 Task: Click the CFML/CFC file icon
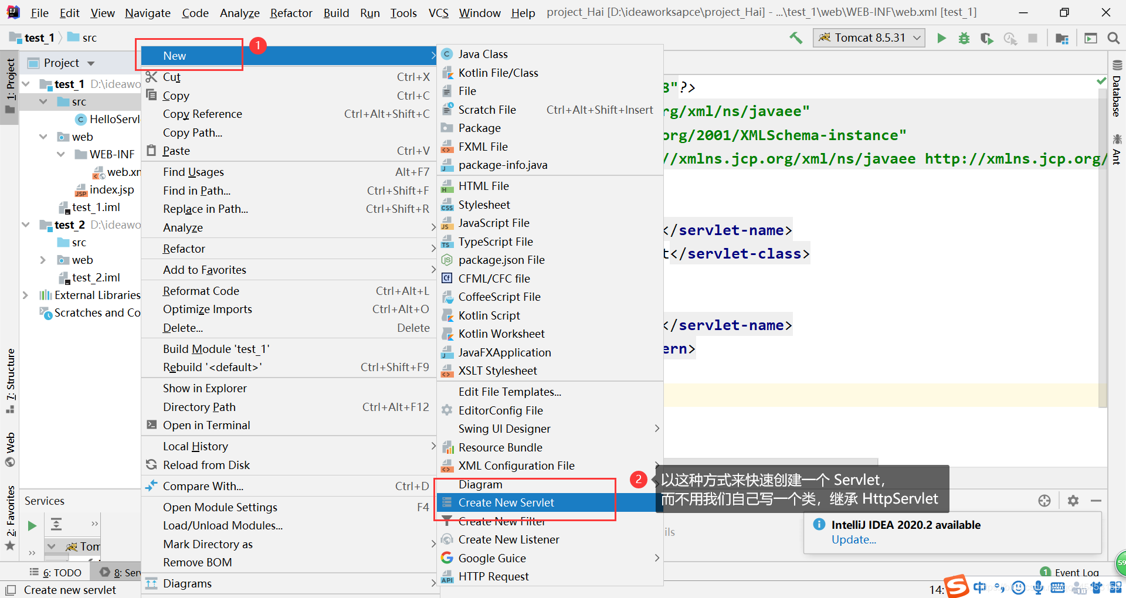click(x=447, y=278)
